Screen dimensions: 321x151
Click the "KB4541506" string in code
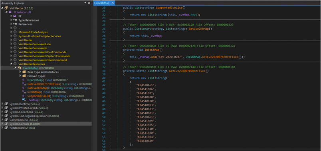[146, 89]
